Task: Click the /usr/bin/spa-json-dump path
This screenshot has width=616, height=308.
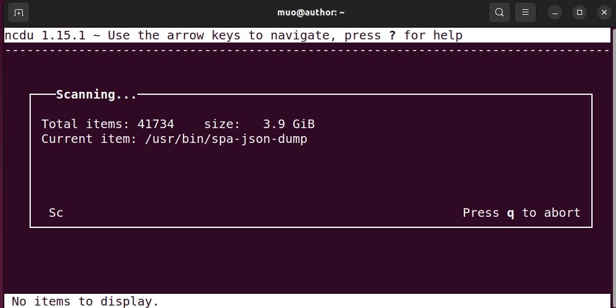Action: pos(226,139)
